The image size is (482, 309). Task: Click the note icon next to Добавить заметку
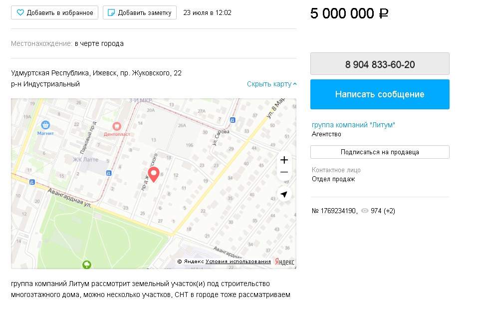(111, 12)
